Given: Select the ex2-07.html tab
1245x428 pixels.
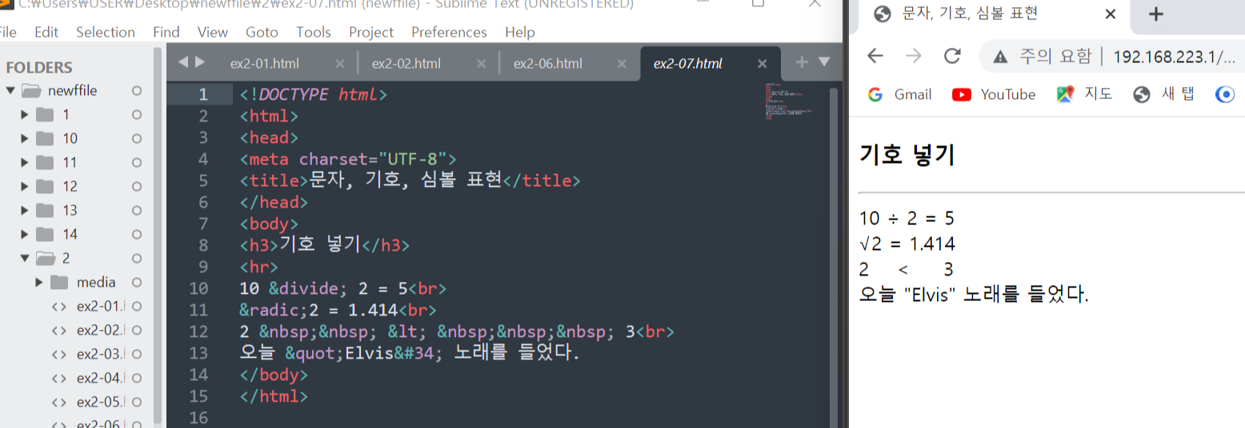Looking at the screenshot, I should pyautogui.click(x=688, y=64).
